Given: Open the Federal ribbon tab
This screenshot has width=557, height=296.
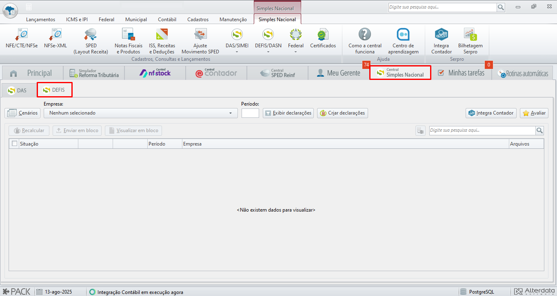Looking at the screenshot, I should click(107, 19).
